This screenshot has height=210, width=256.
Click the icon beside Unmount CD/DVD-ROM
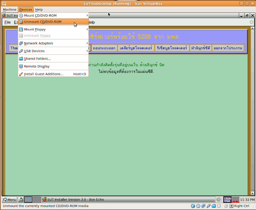pos(21,22)
